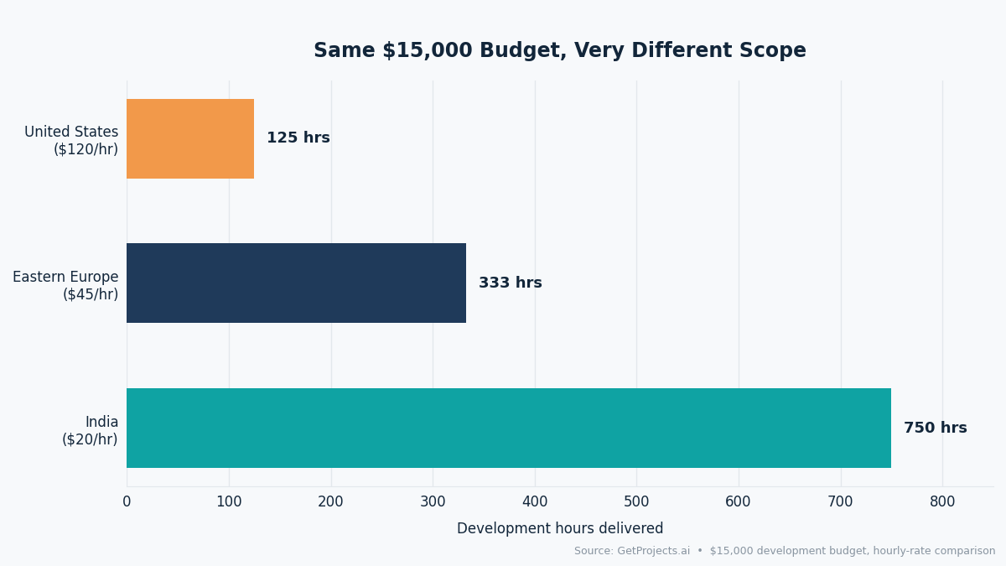Click the navy Eastern Europe bar
The width and height of the screenshot is (1006, 566).
pyautogui.click(x=296, y=283)
